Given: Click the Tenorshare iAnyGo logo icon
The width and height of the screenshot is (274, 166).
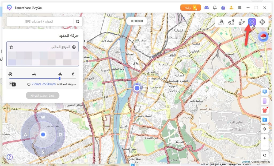Looking at the screenshot, I should 9,8.
